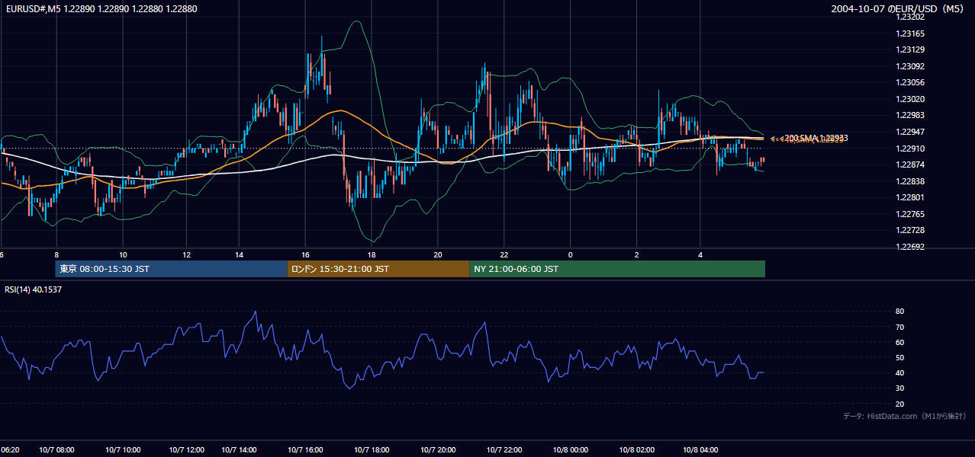Click hour label 16 under the price chart
The height and width of the screenshot is (457, 975).
point(305,254)
